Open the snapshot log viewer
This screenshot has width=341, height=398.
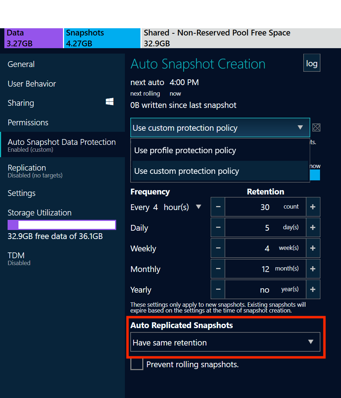[312, 63]
